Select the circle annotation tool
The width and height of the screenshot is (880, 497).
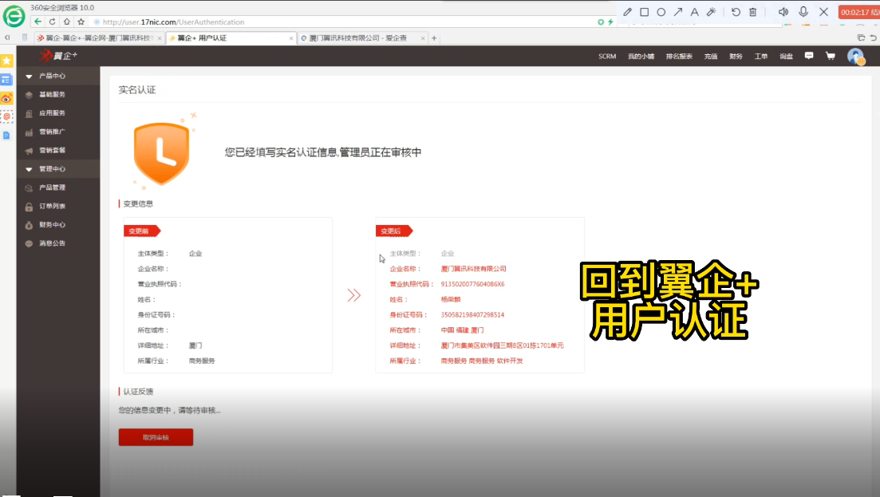[661, 12]
